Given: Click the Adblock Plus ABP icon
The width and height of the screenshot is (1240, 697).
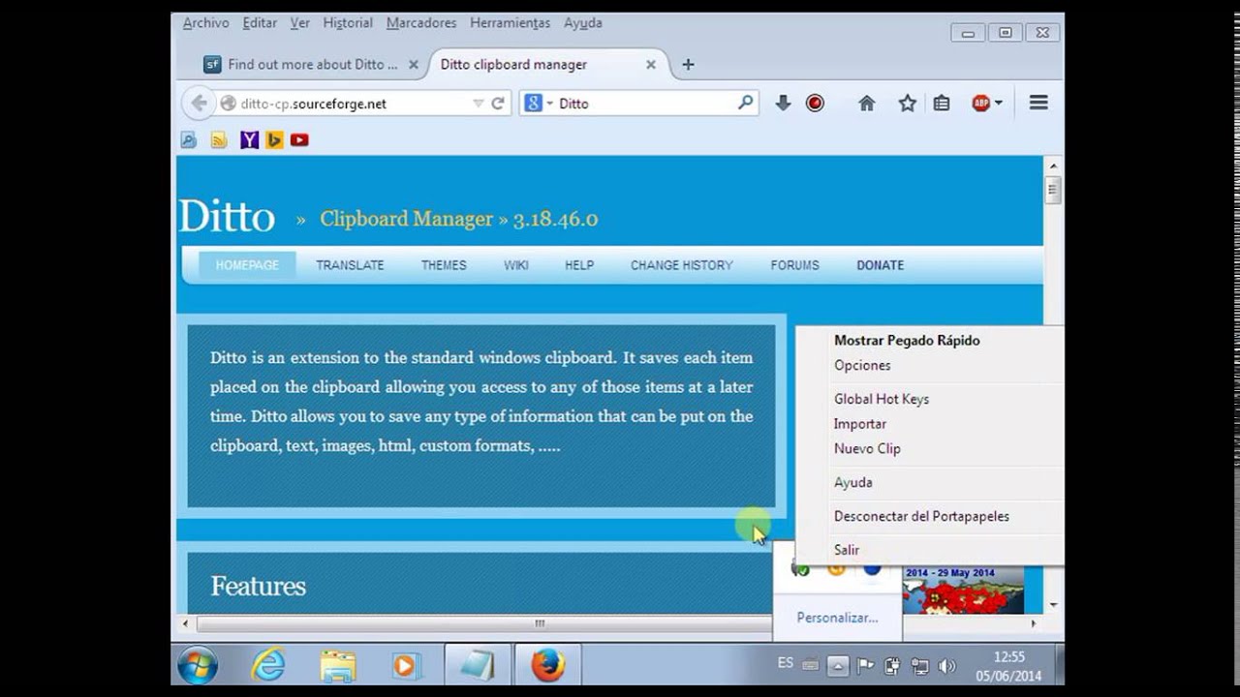Looking at the screenshot, I should point(981,103).
